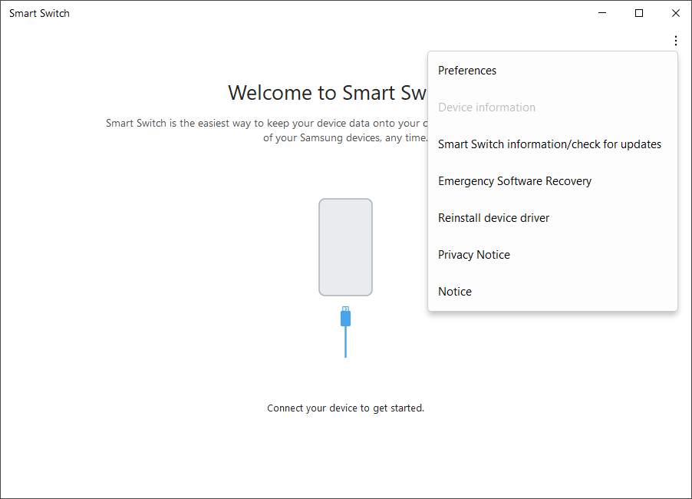The width and height of the screenshot is (692, 499).
Task: Click the grey phone illustration
Action: click(x=345, y=247)
